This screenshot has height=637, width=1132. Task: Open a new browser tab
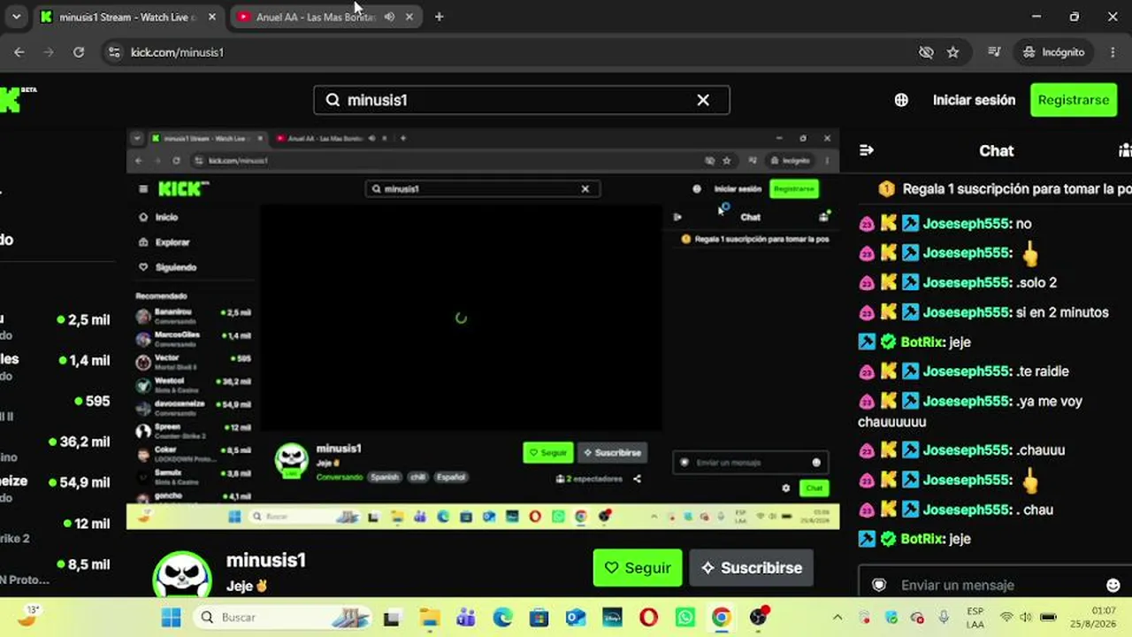pos(439,17)
